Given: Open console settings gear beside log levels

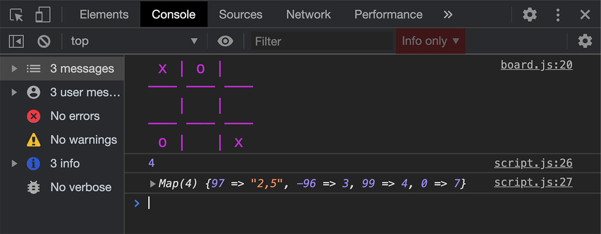Looking at the screenshot, I should 585,41.
